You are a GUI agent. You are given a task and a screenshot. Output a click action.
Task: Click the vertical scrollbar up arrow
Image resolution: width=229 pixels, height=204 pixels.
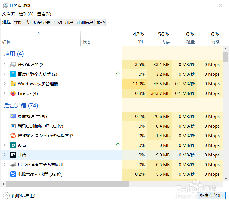click(x=226, y=49)
